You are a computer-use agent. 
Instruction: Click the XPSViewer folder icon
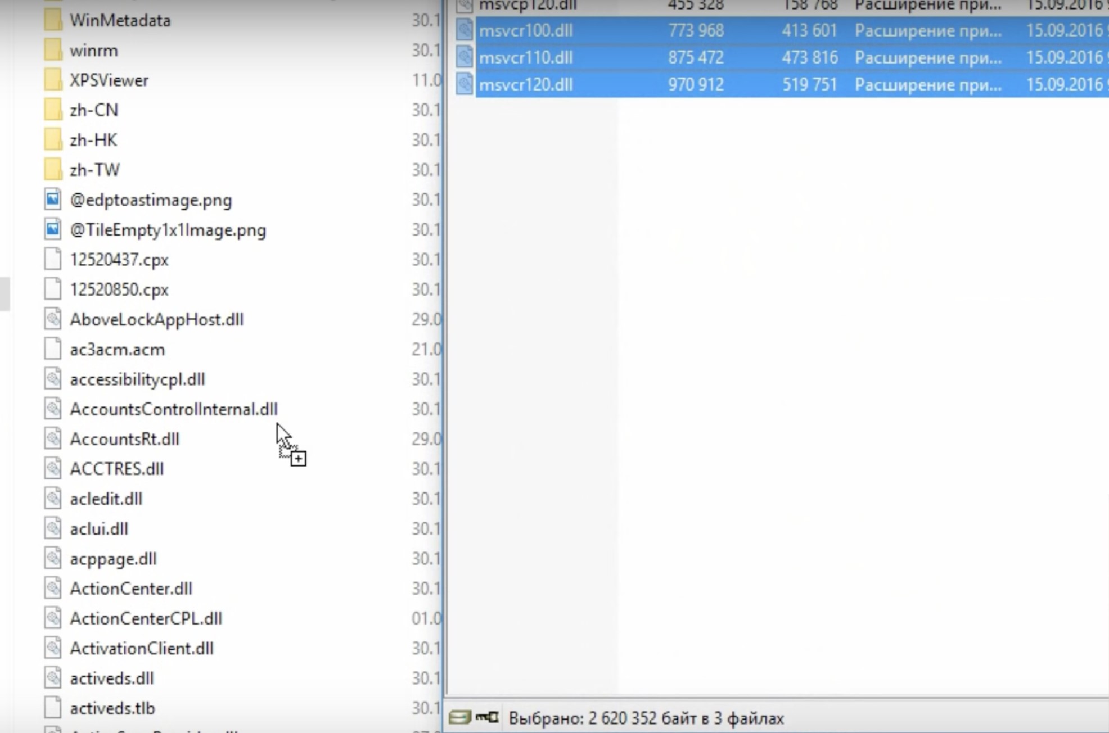pyautogui.click(x=53, y=80)
